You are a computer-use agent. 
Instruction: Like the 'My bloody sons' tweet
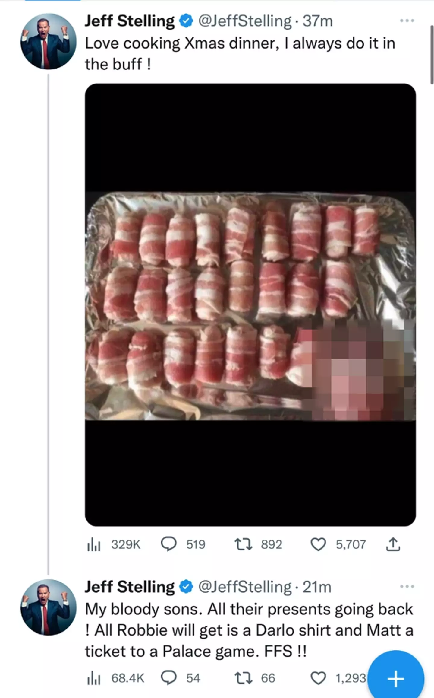[318, 678]
